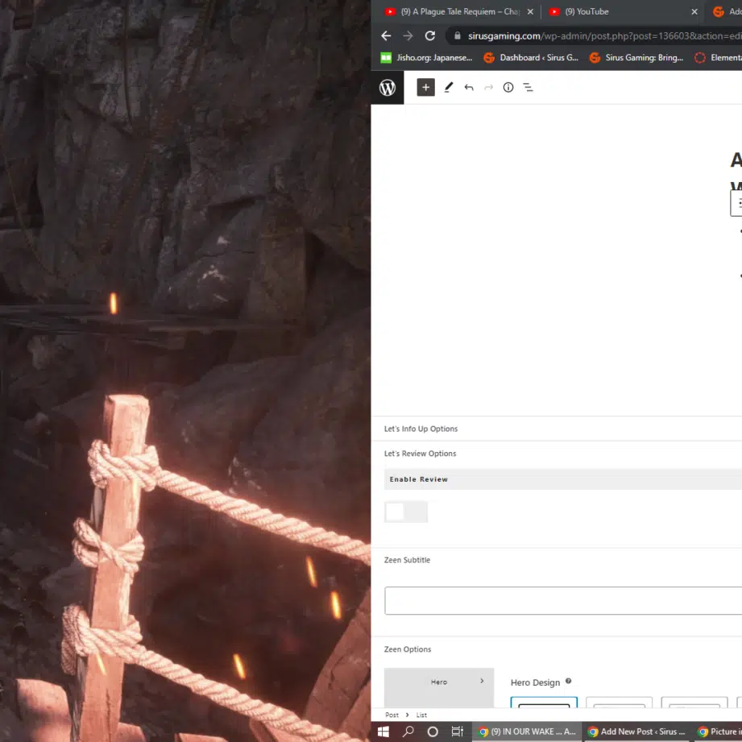This screenshot has height=742, width=742.
Task: Open Windows Task View
Action: point(457,732)
